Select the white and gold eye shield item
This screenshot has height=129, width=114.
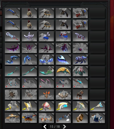click(63, 106)
